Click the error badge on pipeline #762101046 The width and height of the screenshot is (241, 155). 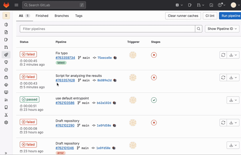[60, 153]
